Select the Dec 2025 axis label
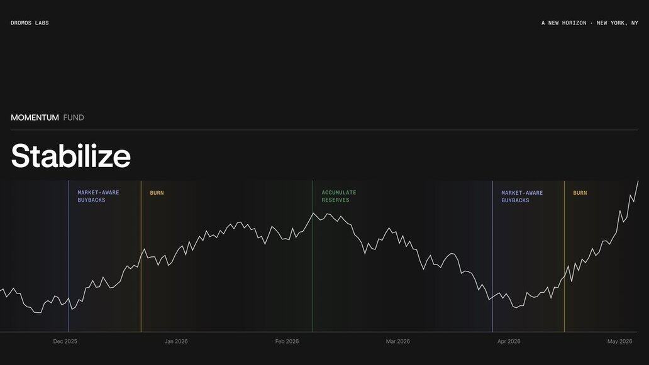 (65, 342)
